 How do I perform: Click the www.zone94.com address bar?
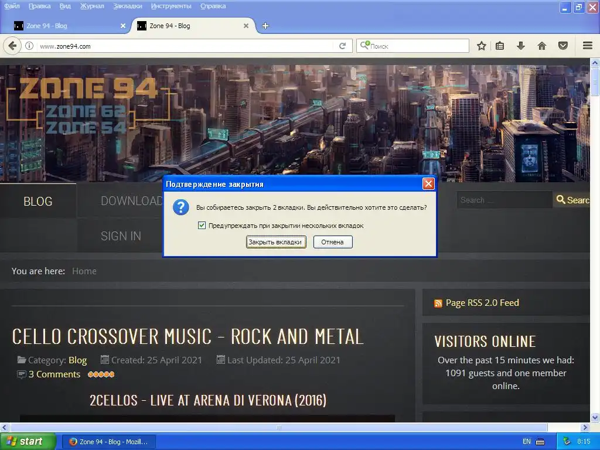pos(186,46)
